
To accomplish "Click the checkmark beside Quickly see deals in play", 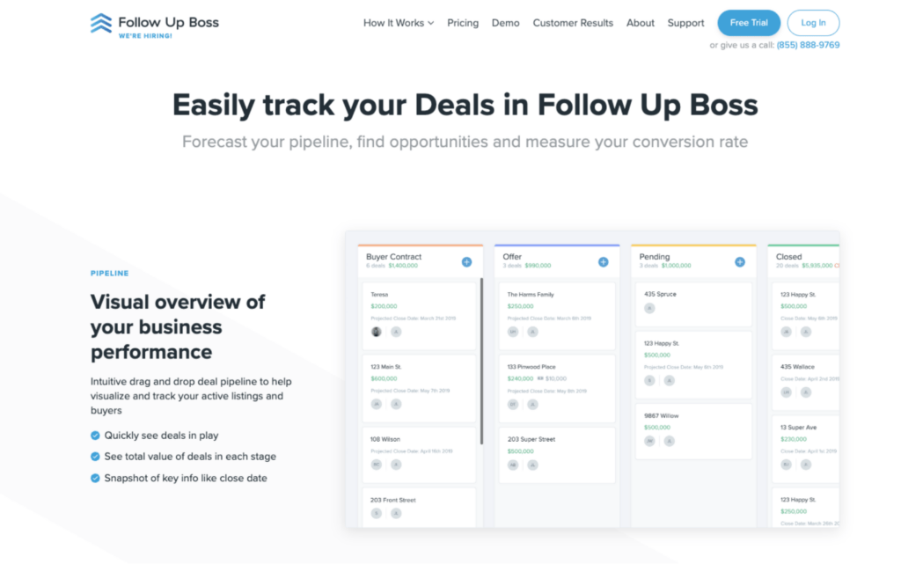I will coord(93,436).
